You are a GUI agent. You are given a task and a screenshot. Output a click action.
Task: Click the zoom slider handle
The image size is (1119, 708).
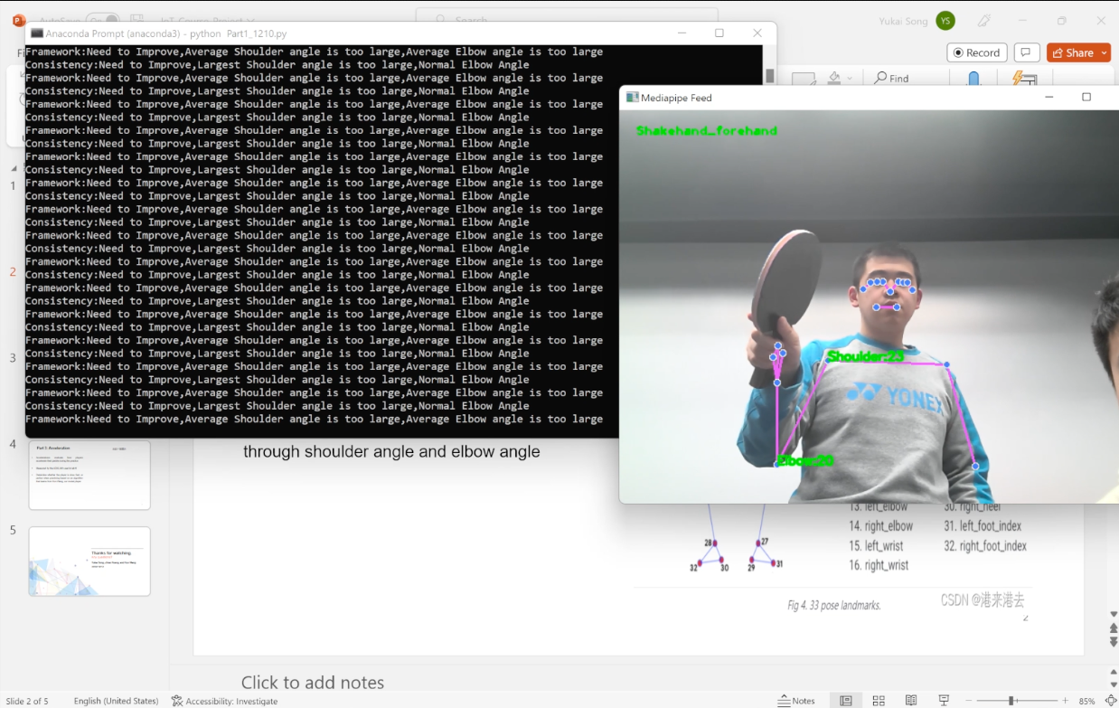tap(1011, 701)
